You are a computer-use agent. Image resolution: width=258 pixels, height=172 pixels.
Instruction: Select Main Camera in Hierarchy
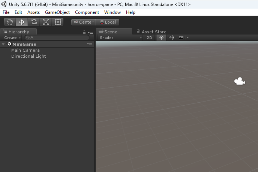tap(25, 50)
